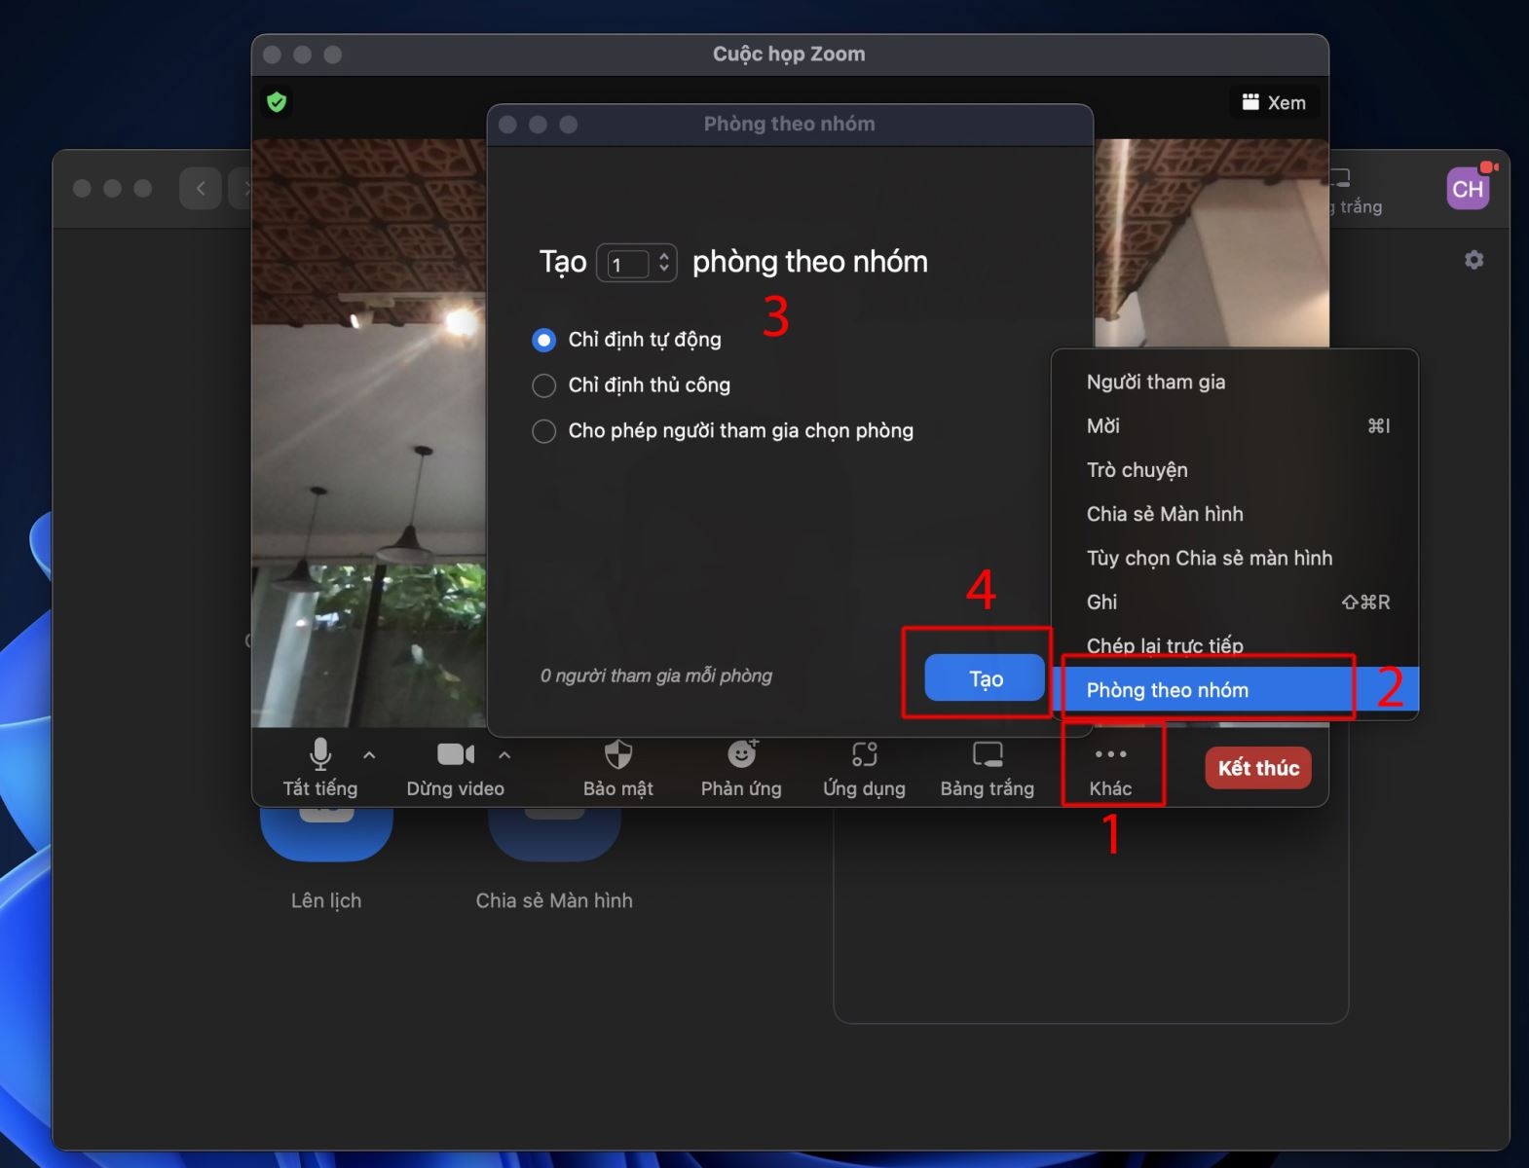Open the Ứng dụng apps icon
Viewport: 1529px width, 1168px height.
click(x=864, y=768)
